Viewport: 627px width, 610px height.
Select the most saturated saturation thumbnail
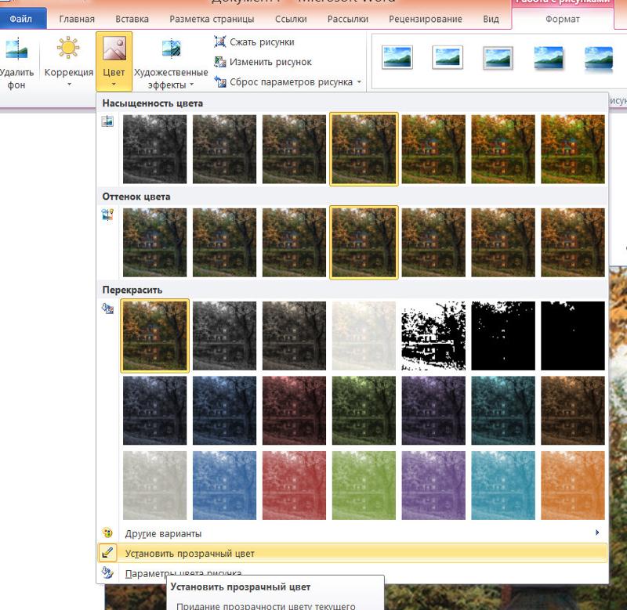[x=573, y=150]
